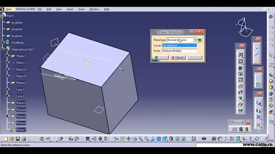Screen dimensions: 275x154
Task: Close the Plane Definition dialog
Action: (199, 31)
